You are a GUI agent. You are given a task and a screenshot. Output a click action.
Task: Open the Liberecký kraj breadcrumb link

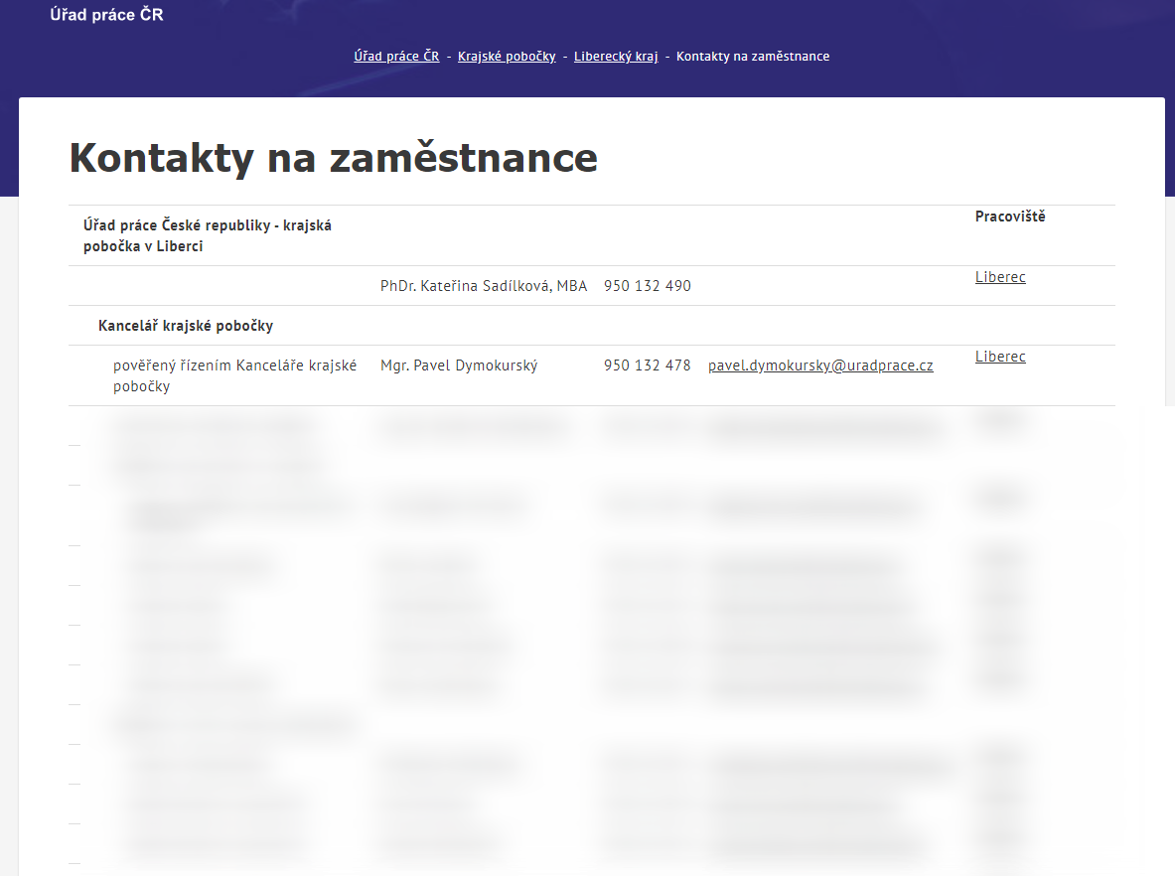coord(616,57)
